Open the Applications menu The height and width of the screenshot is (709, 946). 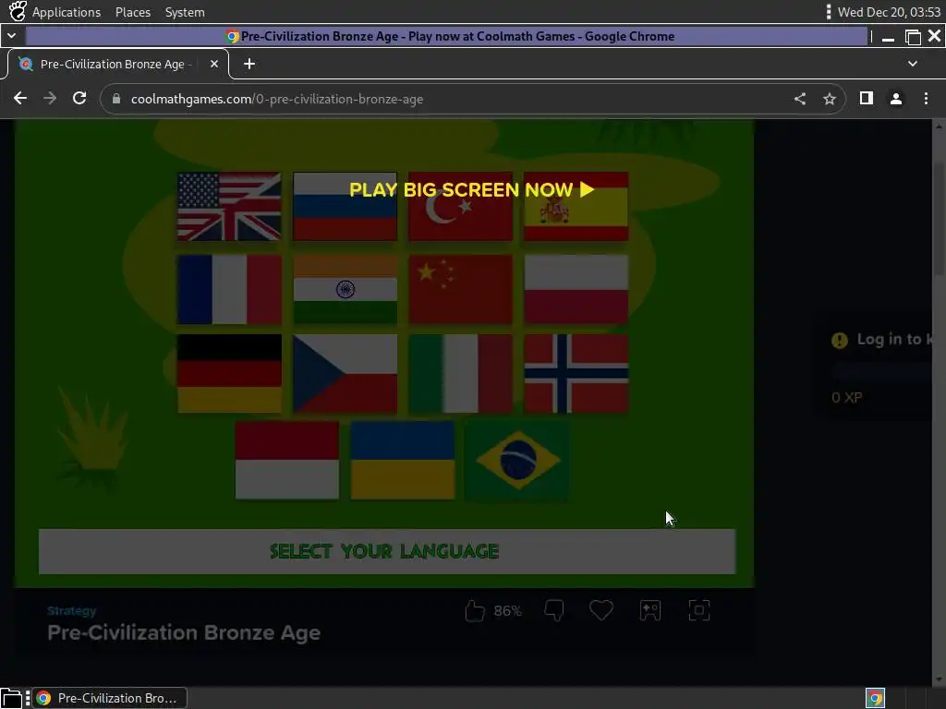click(x=67, y=12)
